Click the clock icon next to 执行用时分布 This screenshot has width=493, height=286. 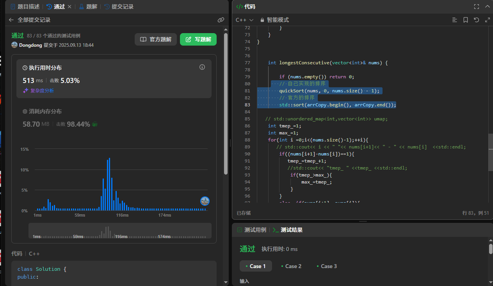[25, 68]
